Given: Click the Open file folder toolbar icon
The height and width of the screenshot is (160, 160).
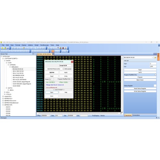Looking at the screenshot, I should [x=5, y=48].
